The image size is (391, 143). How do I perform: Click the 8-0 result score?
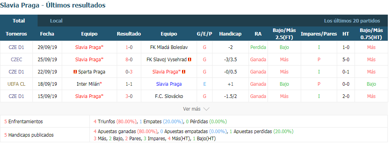[x=129, y=59]
